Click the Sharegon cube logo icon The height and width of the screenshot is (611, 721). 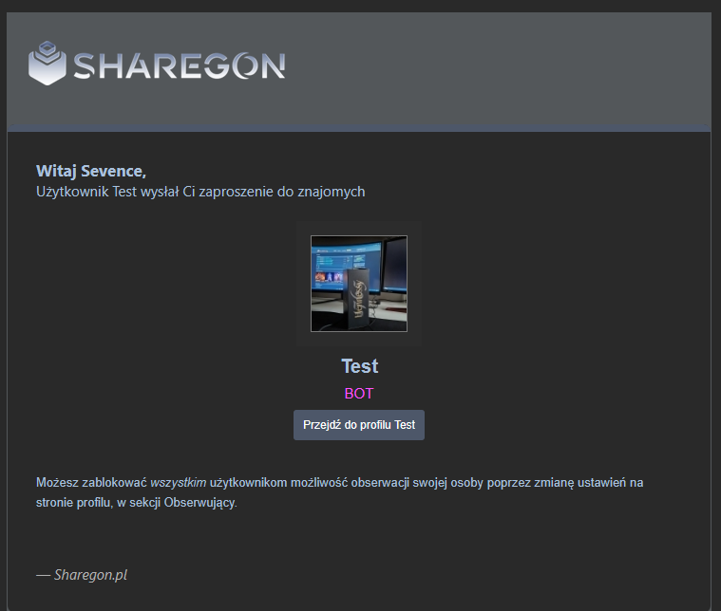47,64
